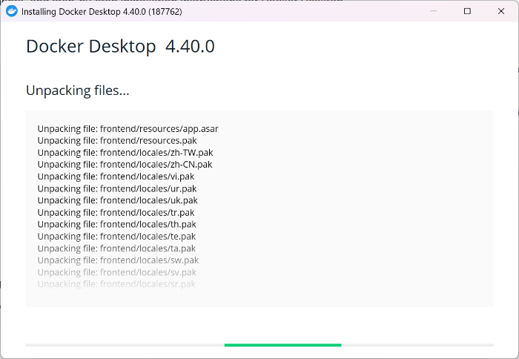
Task: Select the frontend/locales/ta.pak log line
Action: [x=116, y=248]
